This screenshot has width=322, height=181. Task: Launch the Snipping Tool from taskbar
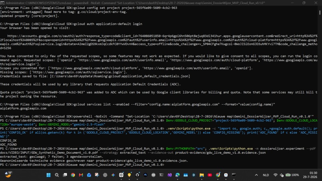(97, 175)
